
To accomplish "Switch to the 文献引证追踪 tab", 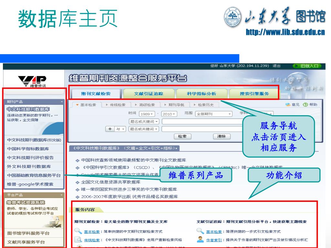I will point(149,94).
